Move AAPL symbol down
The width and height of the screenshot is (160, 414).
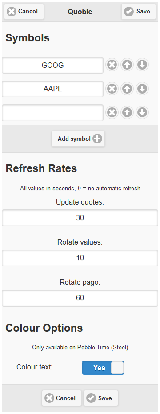(142, 89)
